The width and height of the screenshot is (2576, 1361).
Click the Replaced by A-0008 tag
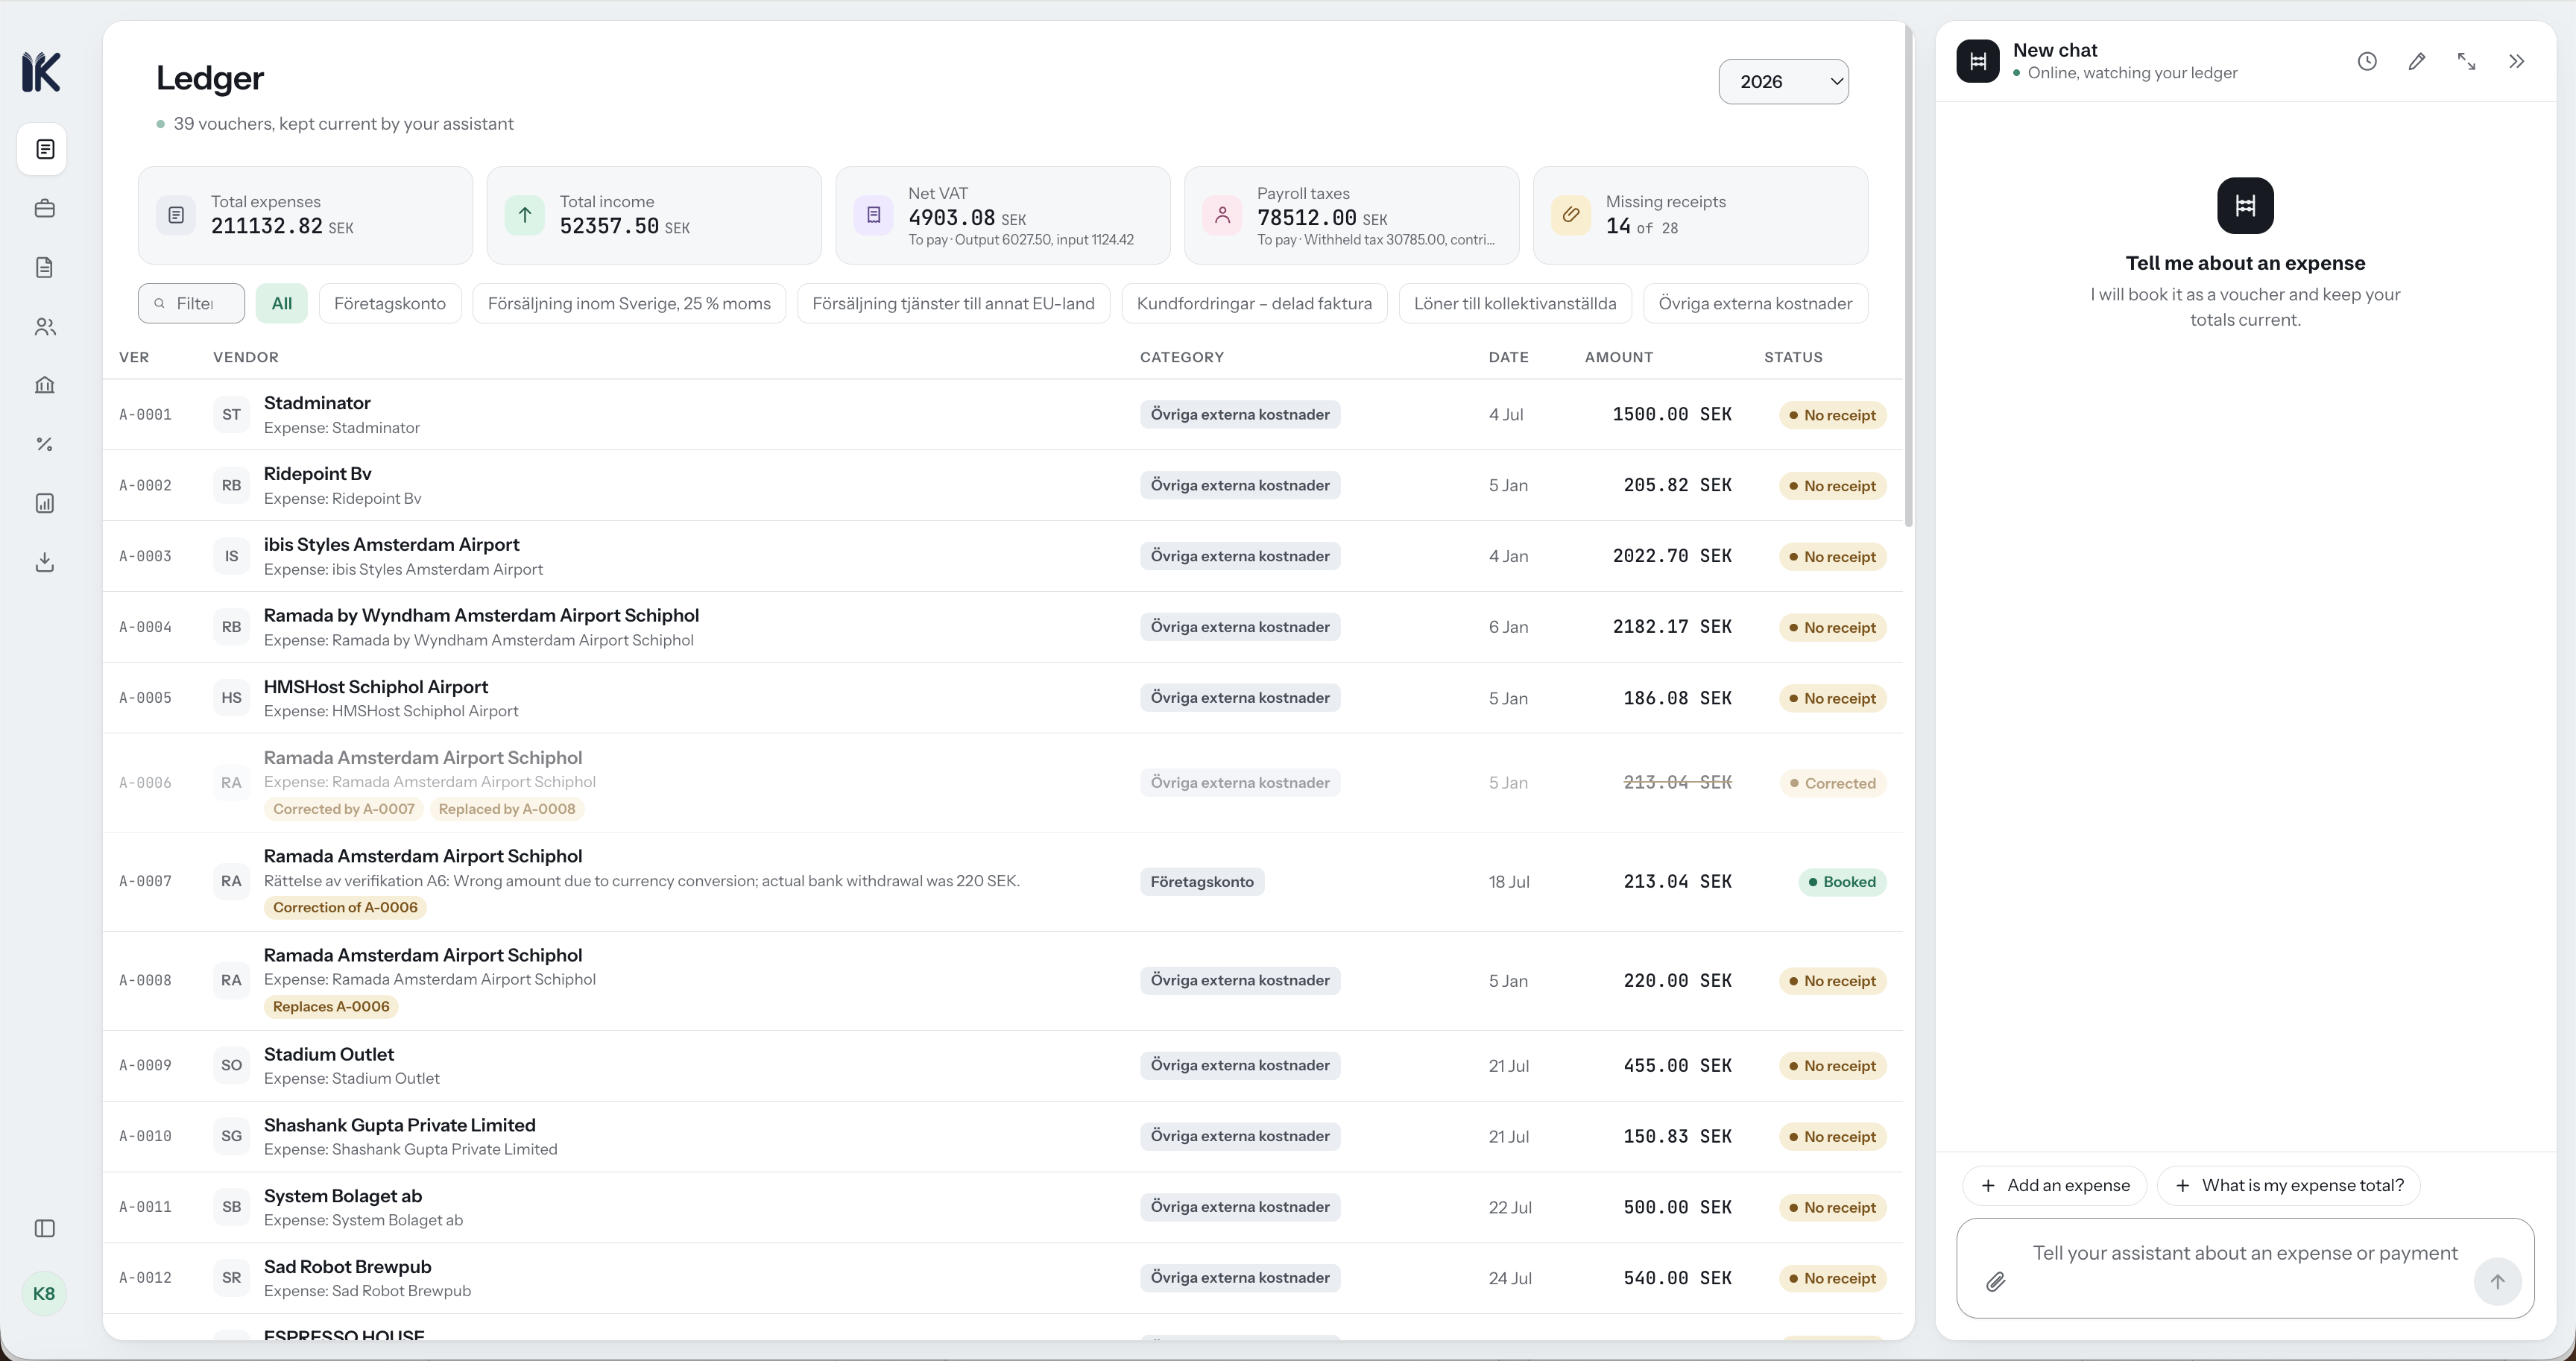(x=507, y=809)
